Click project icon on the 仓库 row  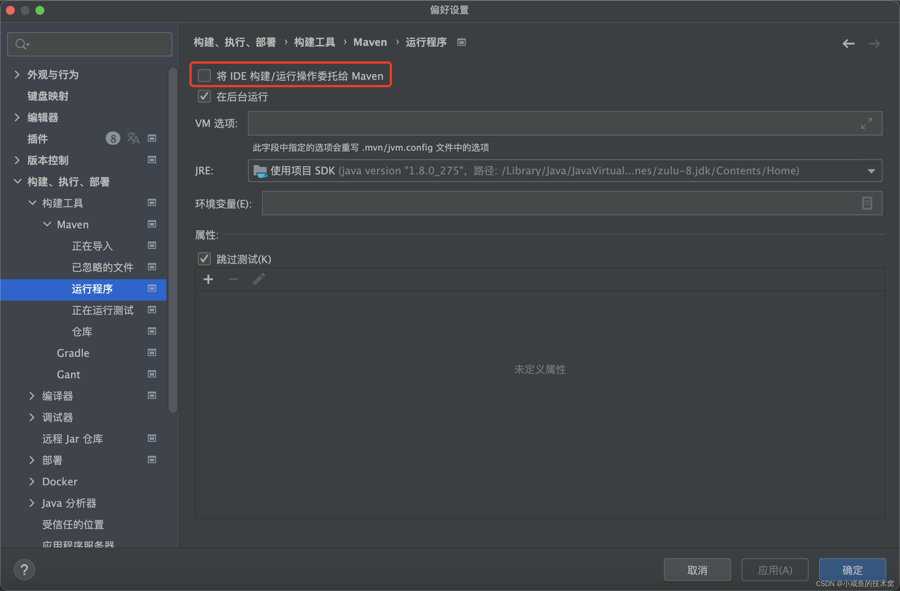(152, 331)
